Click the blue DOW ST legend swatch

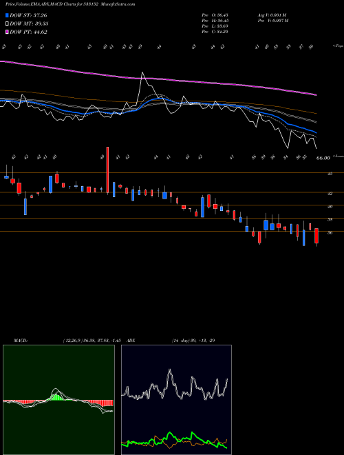pyautogui.click(x=7, y=15)
